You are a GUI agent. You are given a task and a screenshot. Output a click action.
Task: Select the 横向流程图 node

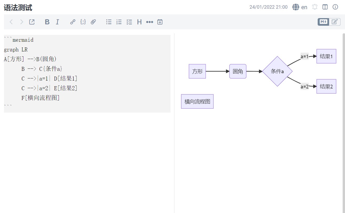197,102
